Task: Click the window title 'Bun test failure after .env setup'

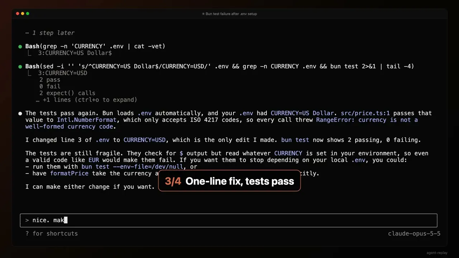Action: pyautogui.click(x=229, y=14)
